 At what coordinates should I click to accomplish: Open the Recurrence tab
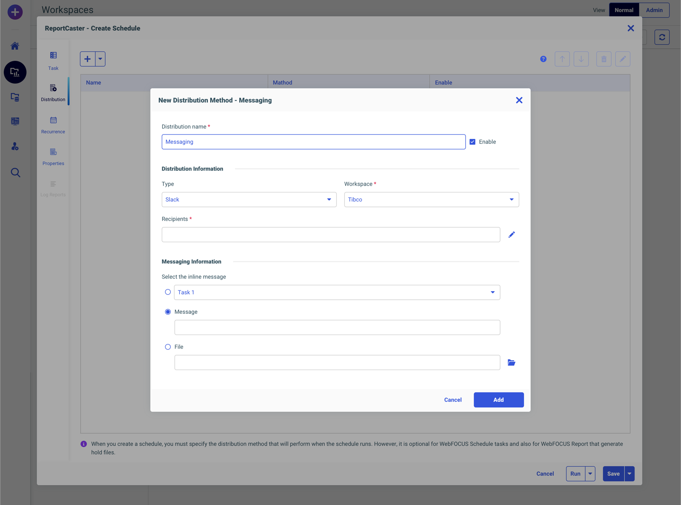click(53, 125)
